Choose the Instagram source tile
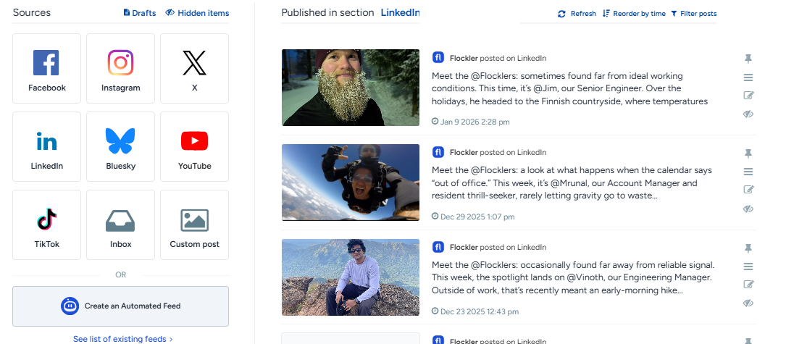The height and width of the screenshot is (344, 786). [x=120, y=68]
